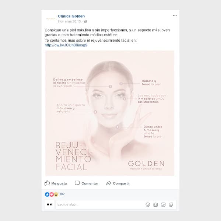
Task: Open the 102 reactions count
Action: pos(62,194)
